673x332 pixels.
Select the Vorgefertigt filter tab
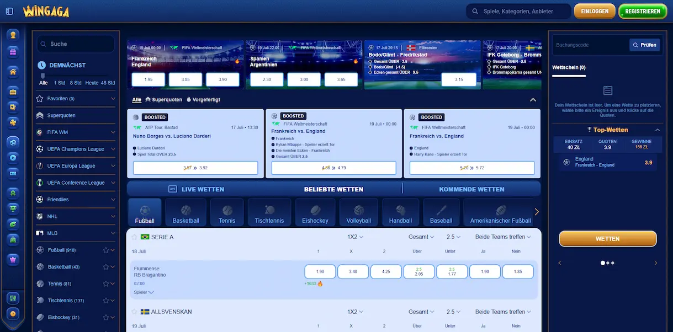(203, 100)
